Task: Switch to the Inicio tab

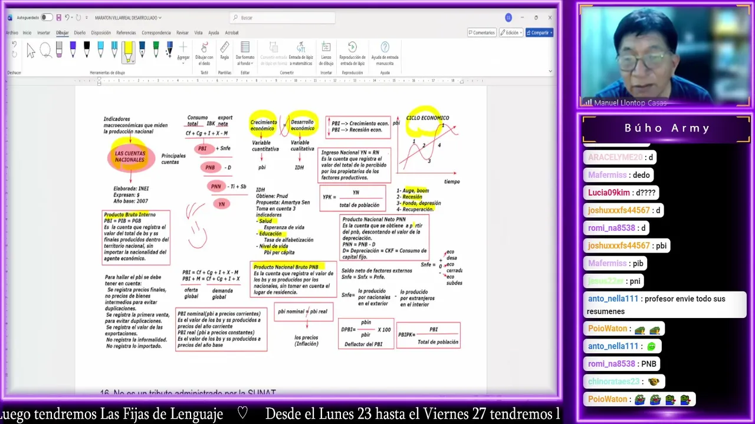Action: pyautogui.click(x=27, y=33)
